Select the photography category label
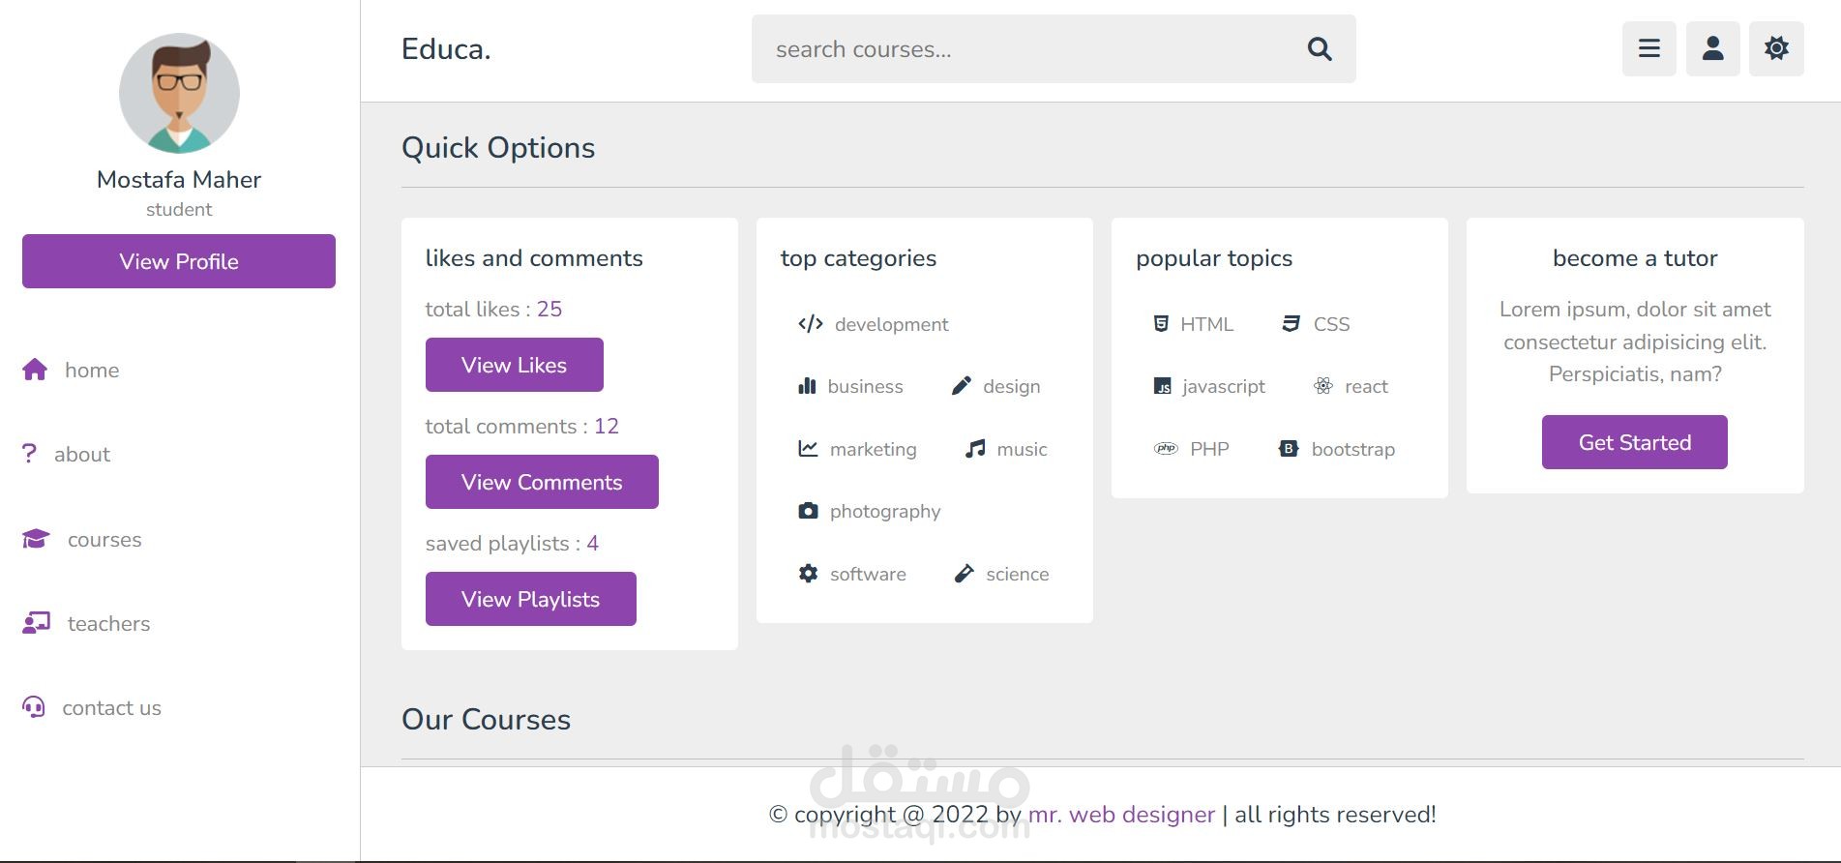Viewport: 1841px width, 863px height. 885,511
